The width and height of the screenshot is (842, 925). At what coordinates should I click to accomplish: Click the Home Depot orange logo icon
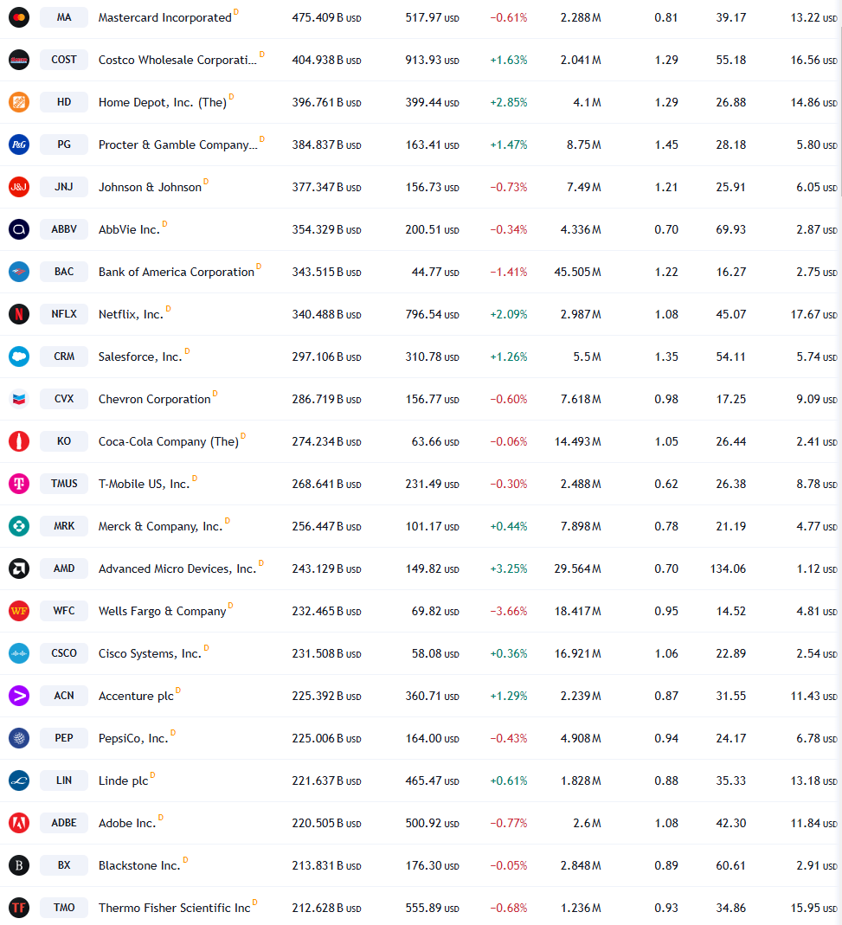(x=19, y=102)
